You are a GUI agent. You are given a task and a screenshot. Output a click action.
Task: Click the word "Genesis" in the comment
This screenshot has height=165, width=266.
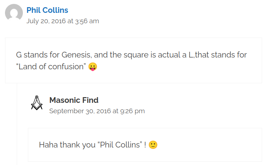pyautogui.click(x=76, y=55)
